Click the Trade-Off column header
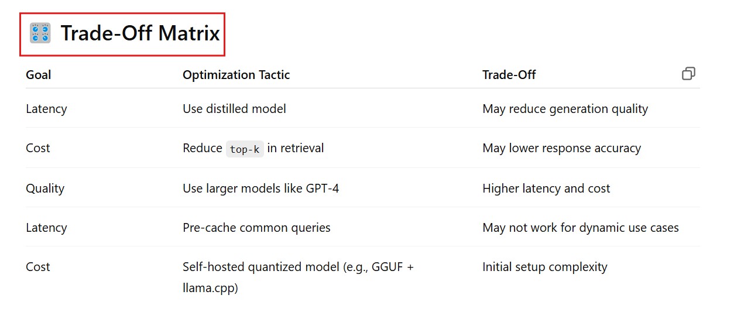The image size is (751, 336). click(x=509, y=75)
